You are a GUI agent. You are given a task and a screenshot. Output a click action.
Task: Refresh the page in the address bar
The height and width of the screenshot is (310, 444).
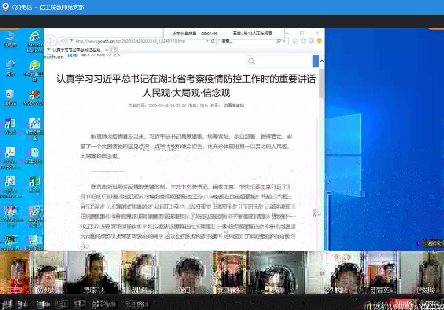click(x=213, y=41)
